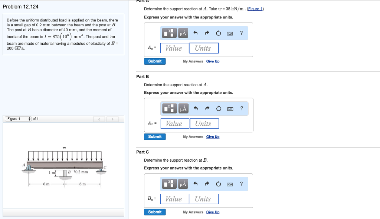The image size is (380, 219).
Task: Select the μÅ symbol icon in Part C
Action: (183, 184)
